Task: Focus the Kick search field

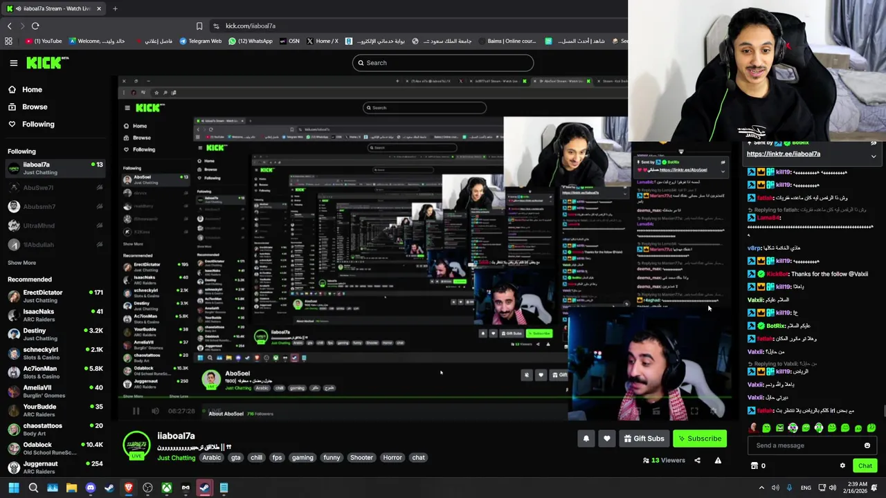Action: pos(443,63)
